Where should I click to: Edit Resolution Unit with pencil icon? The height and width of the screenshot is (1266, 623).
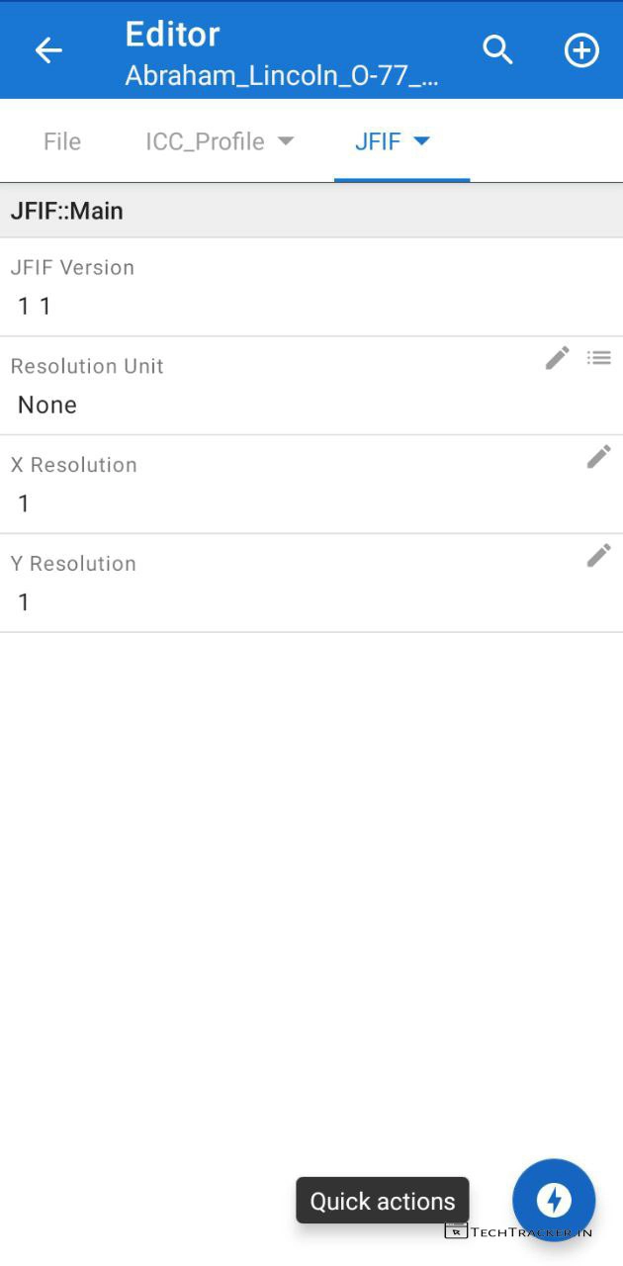coord(558,358)
